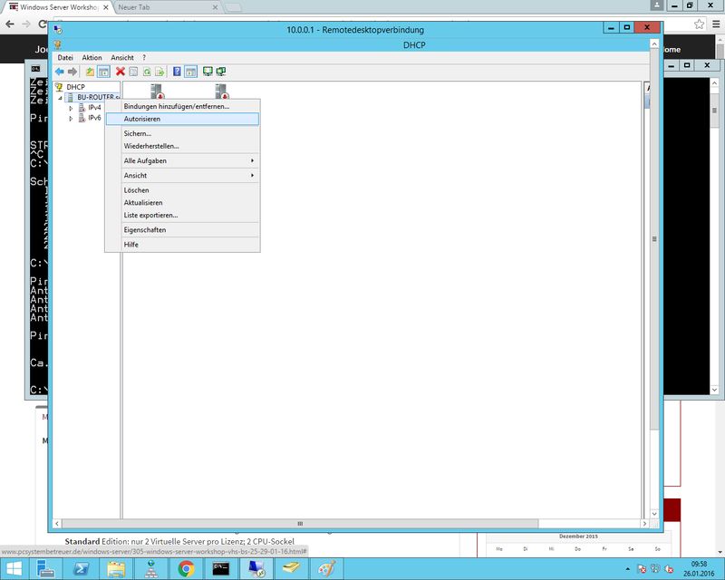The width and height of the screenshot is (725, 580).
Task: Click the horizontal scrollbar at window bottom
Action: click(299, 523)
